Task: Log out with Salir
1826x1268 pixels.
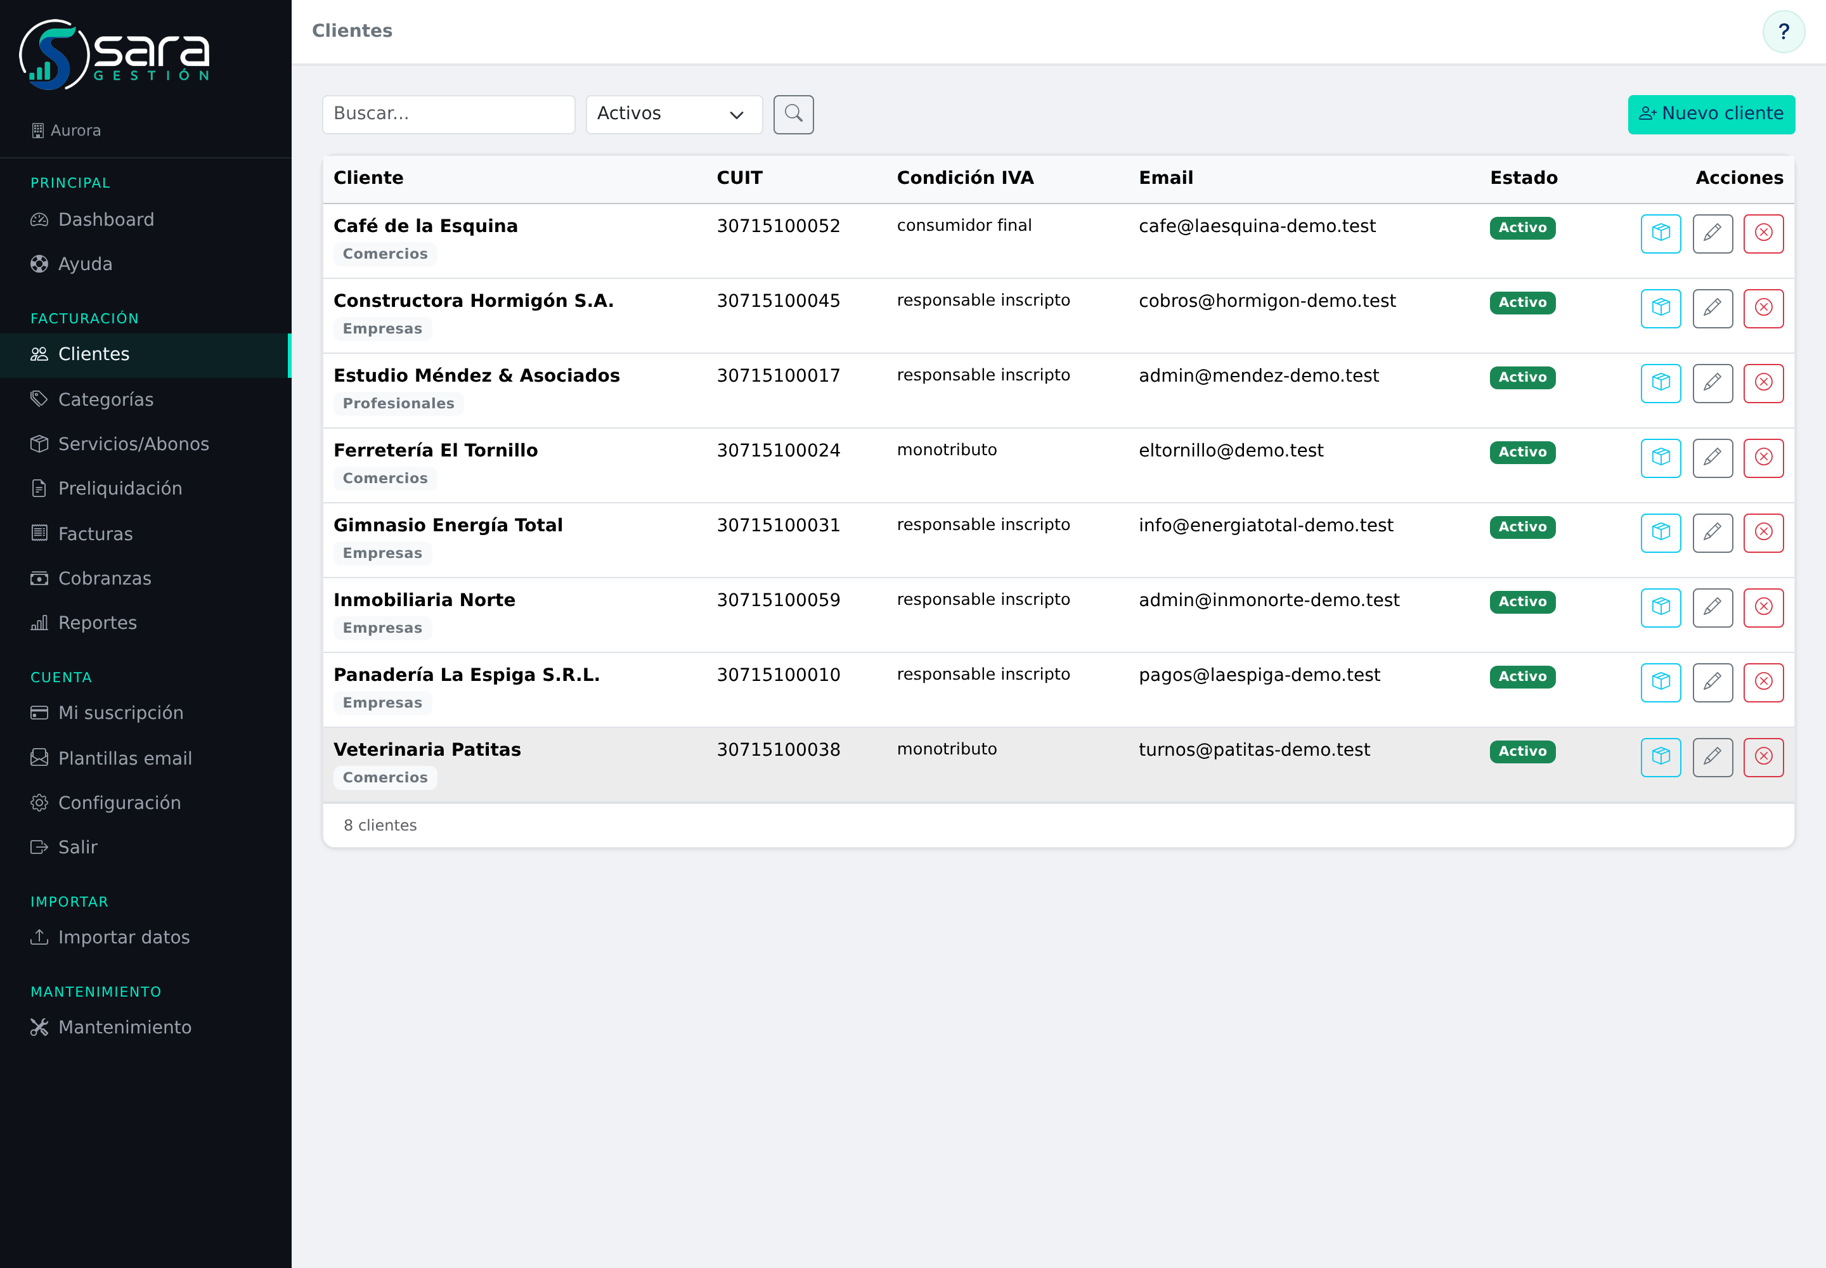Action: (x=145, y=847)
